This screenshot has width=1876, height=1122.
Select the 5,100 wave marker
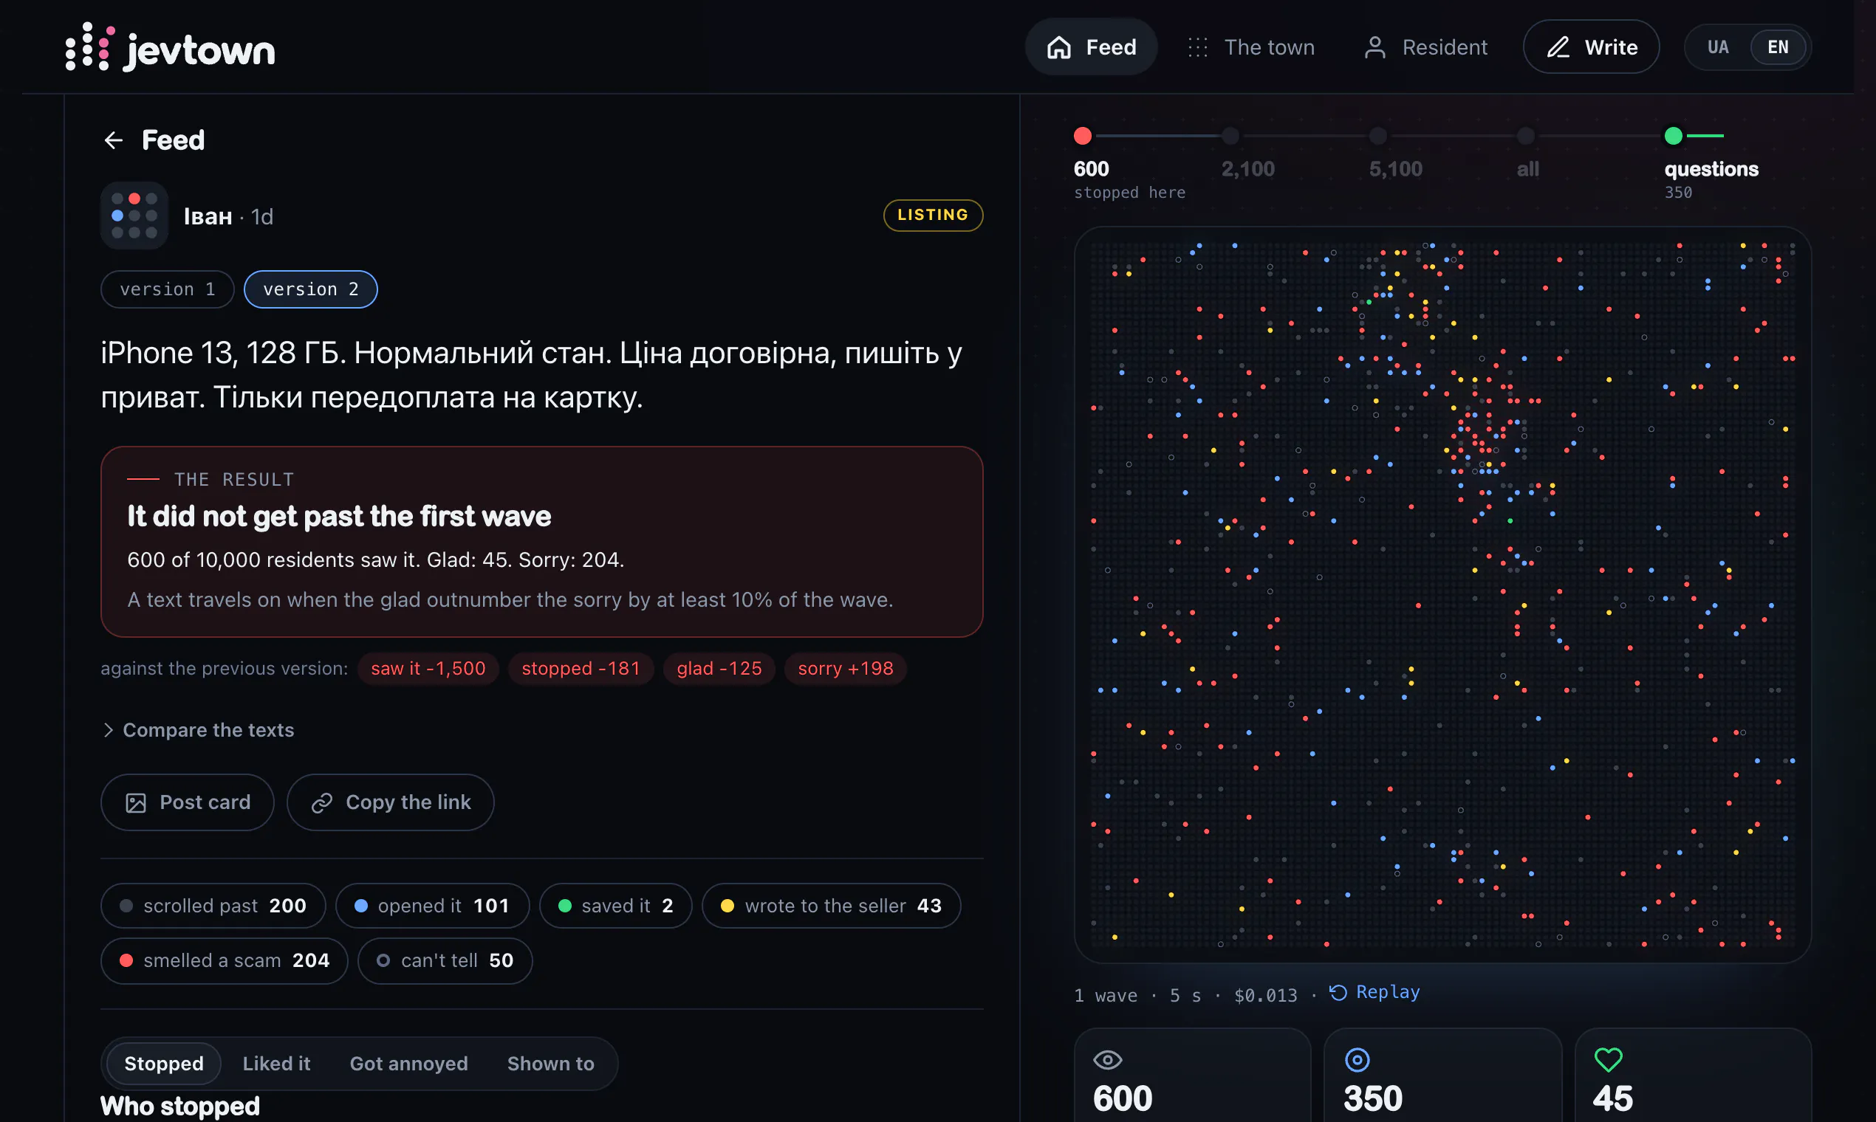[x=1377, y=136]
